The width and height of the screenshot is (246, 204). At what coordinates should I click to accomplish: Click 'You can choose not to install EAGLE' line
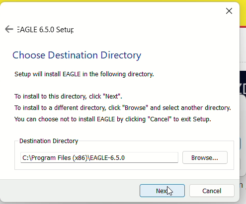(x=113, y=119)
